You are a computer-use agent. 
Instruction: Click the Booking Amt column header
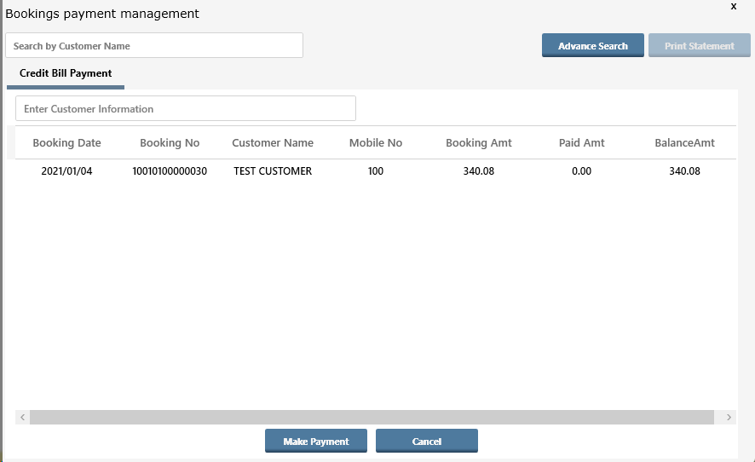pos(479,143)
